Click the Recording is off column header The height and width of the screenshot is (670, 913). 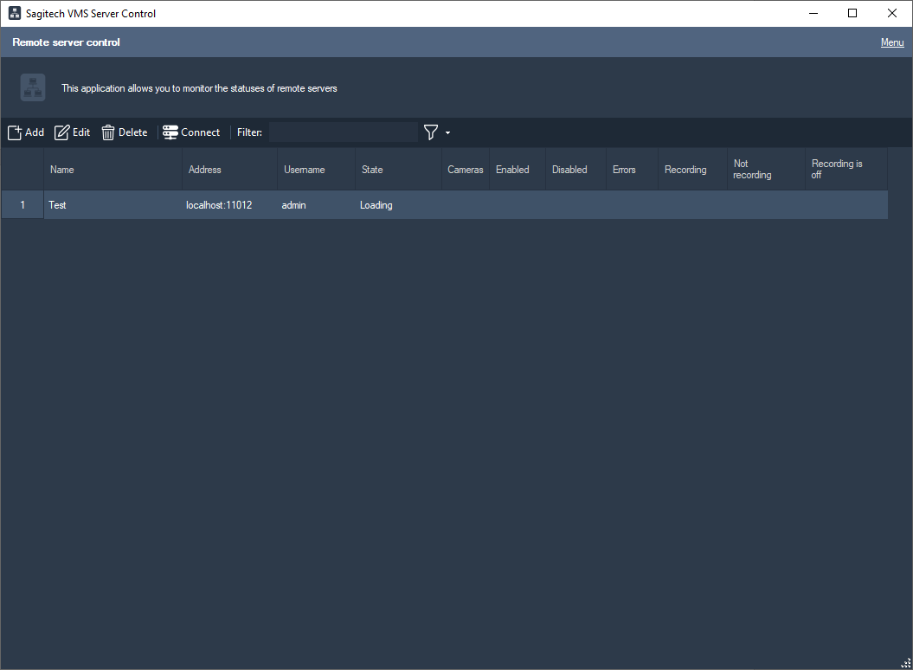[x=845, y=170]
